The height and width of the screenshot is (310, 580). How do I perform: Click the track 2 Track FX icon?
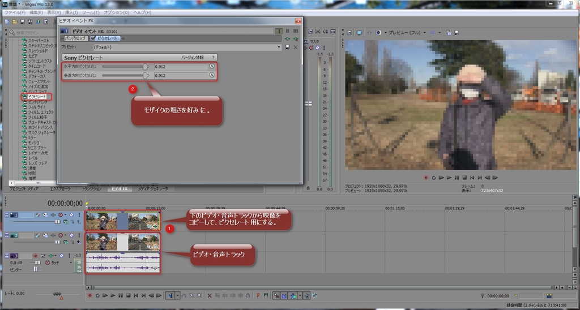[53, 235]
